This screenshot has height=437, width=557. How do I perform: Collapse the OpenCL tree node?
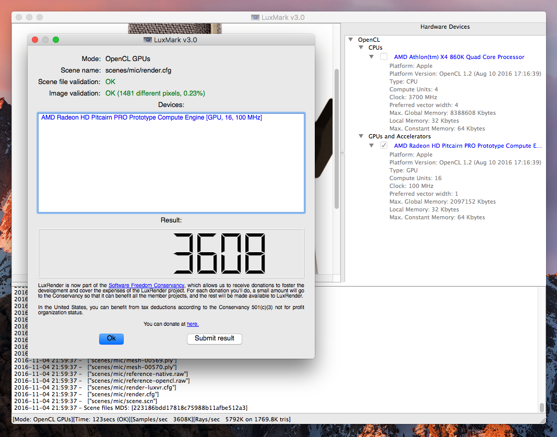pyautogui.click(x=351, y=40)
